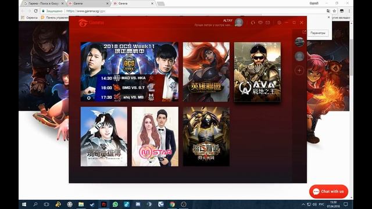This screenshot has width=372, height=209.
Task: Open the League of Legends game tile
Action: (206, 72)
